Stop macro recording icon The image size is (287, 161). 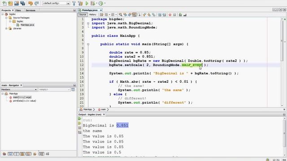tap(174, 15)
